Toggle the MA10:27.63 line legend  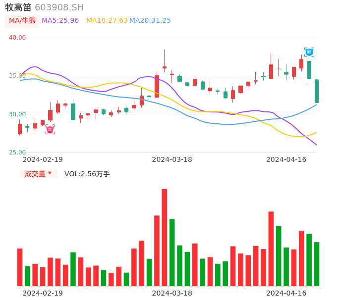[107, 21]
